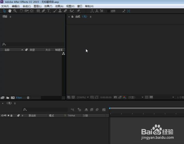Screen dimensions: 184x144
Task: Choose the World Axis mode icon
Action: (x=97, y=11)
